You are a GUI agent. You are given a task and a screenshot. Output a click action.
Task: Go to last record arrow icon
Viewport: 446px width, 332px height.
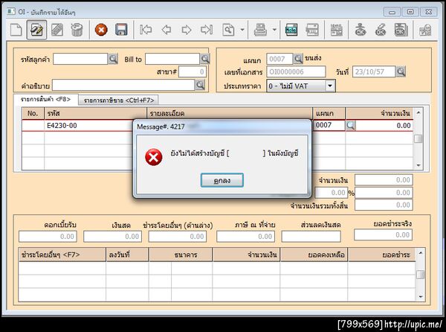pos(207,30)
